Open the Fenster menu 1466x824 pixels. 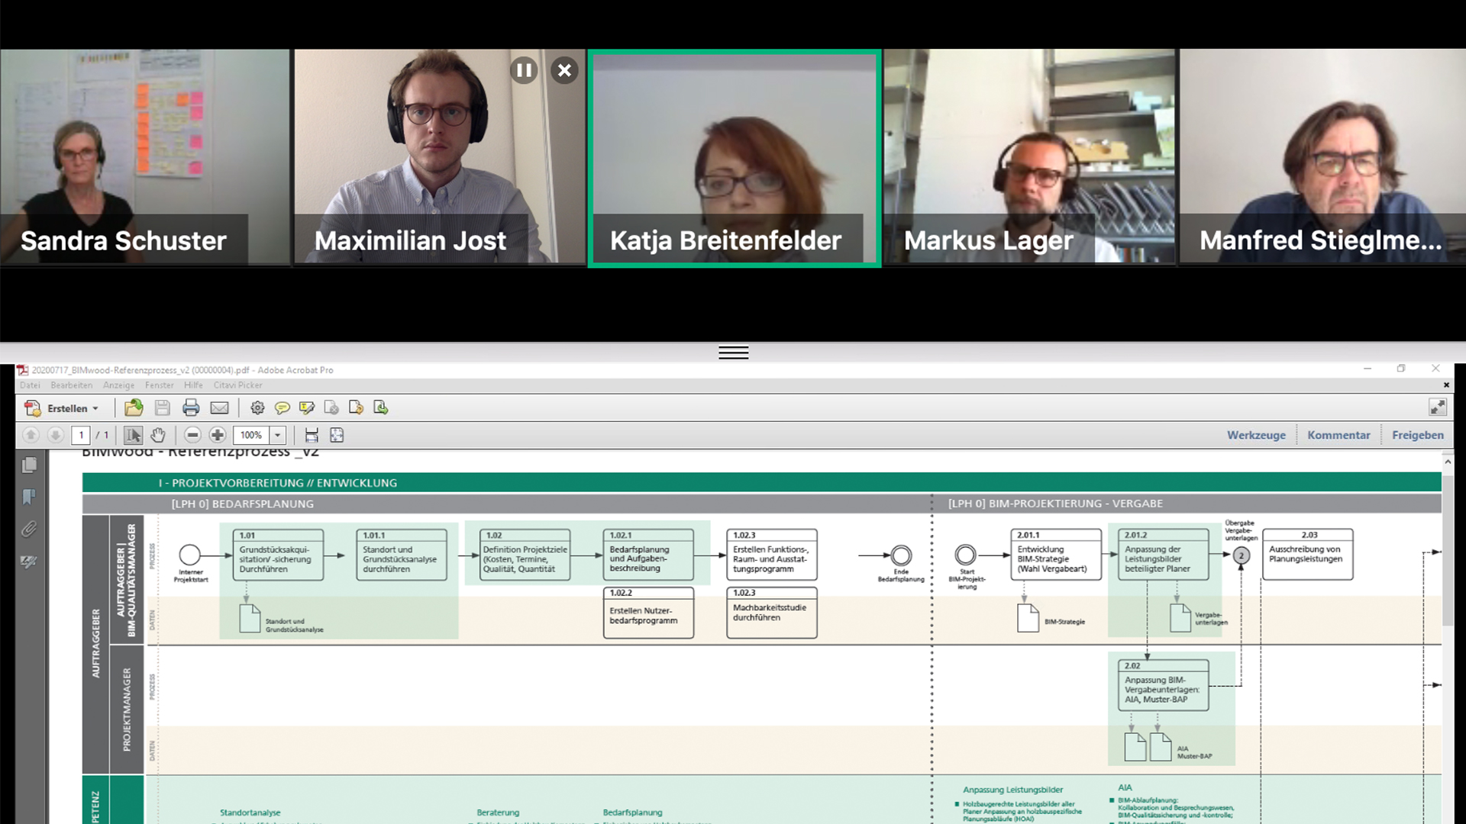(160, 385)
